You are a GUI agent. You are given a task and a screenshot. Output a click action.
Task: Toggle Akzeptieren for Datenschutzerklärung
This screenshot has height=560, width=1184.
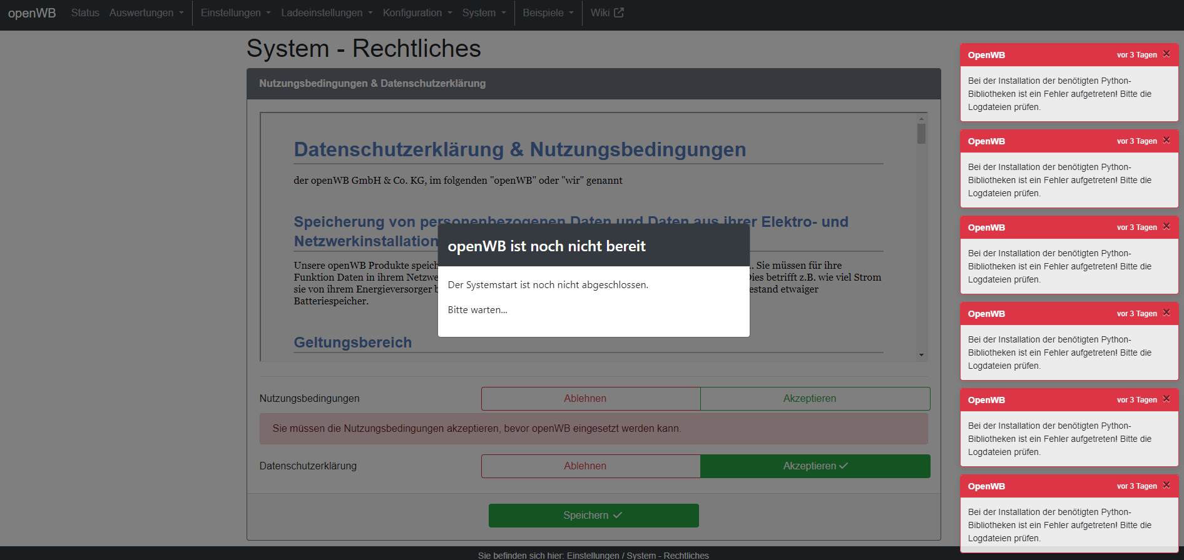[x=815, y=466]
